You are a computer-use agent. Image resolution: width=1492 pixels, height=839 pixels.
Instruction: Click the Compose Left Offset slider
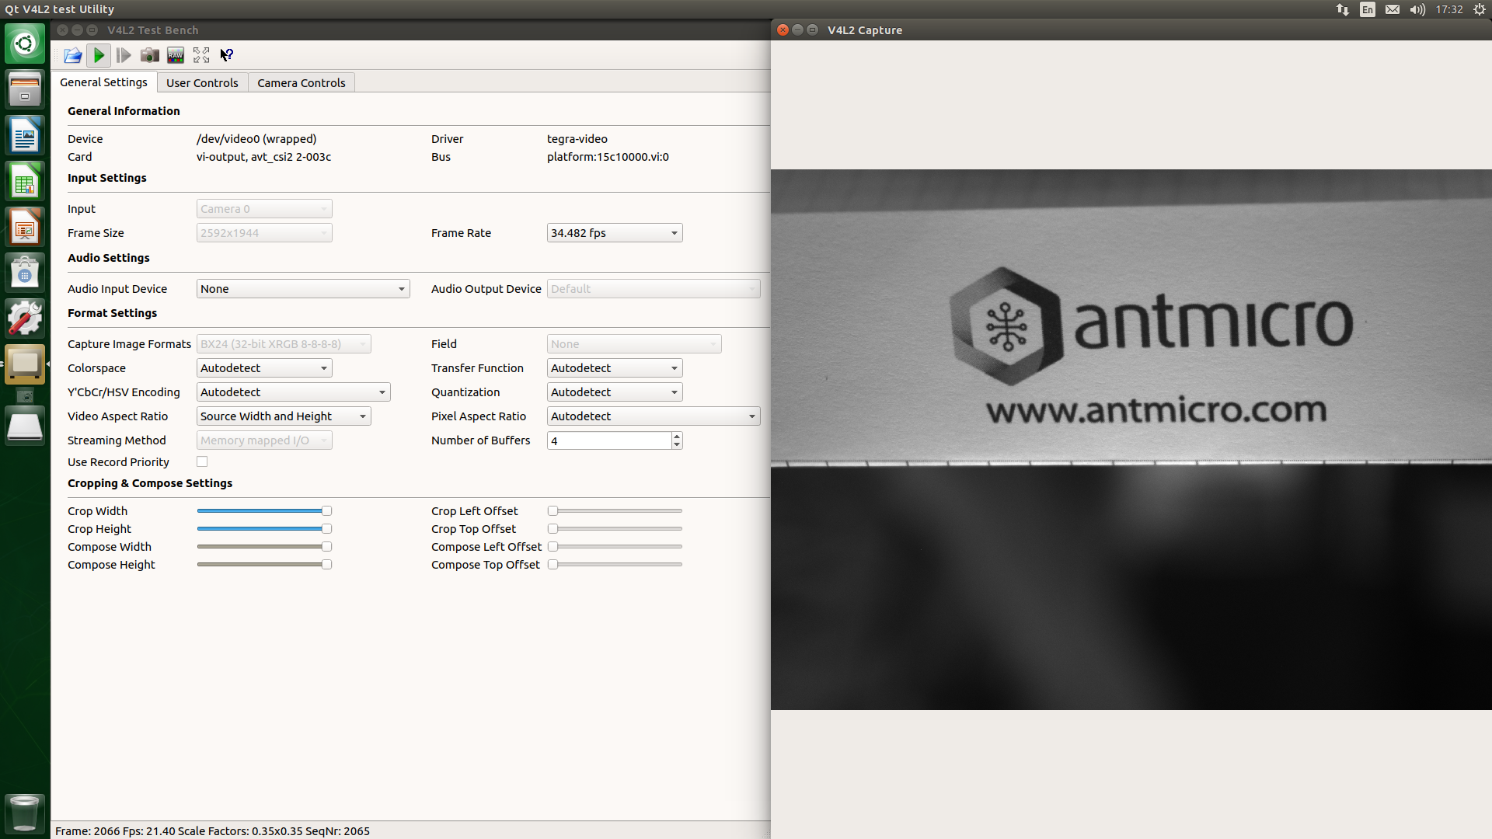click(615, 547)
